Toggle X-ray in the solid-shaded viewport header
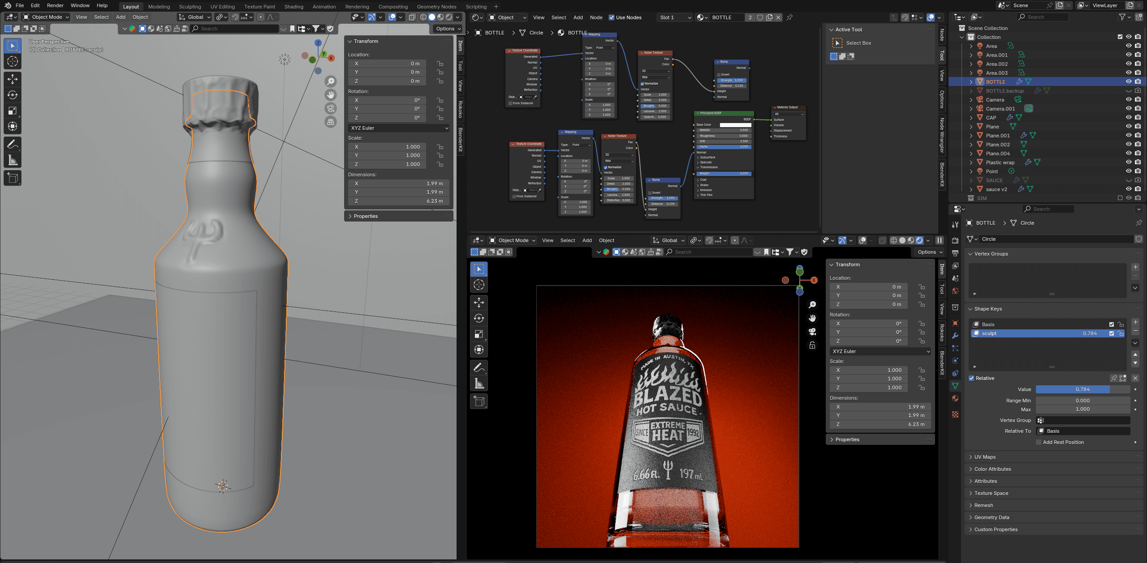The width and height of the screenshot is (1147, 563). [x=412, y=17]
